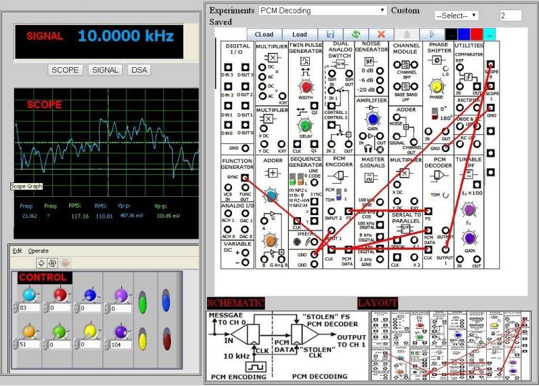
Task: Click the -20 dB noise output socket
Action: pos(380,90)
